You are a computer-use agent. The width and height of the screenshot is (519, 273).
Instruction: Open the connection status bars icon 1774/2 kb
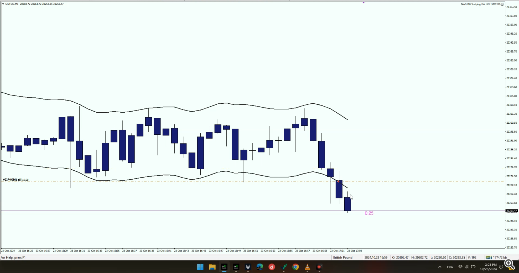coord(496,257)
